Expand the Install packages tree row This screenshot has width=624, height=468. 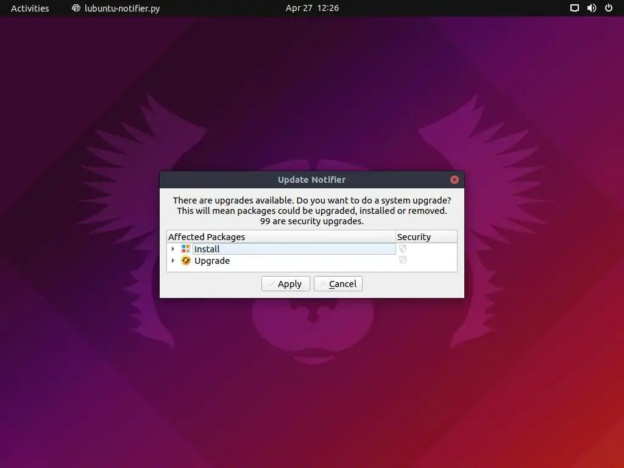click(x=172, y=249)
